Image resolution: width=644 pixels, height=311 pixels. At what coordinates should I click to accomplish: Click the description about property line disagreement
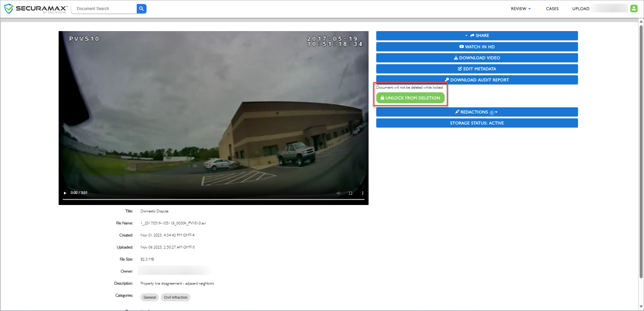[177, 283]
